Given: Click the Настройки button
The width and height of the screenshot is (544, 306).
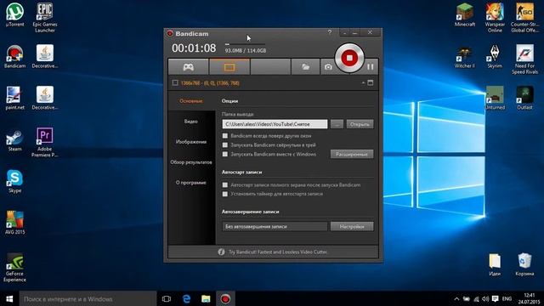Looking at the screenshot, I should tap(352, 227).
